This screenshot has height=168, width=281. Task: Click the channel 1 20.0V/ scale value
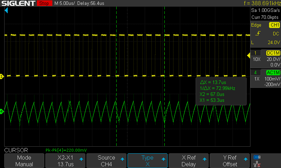[x=273, y=59]
